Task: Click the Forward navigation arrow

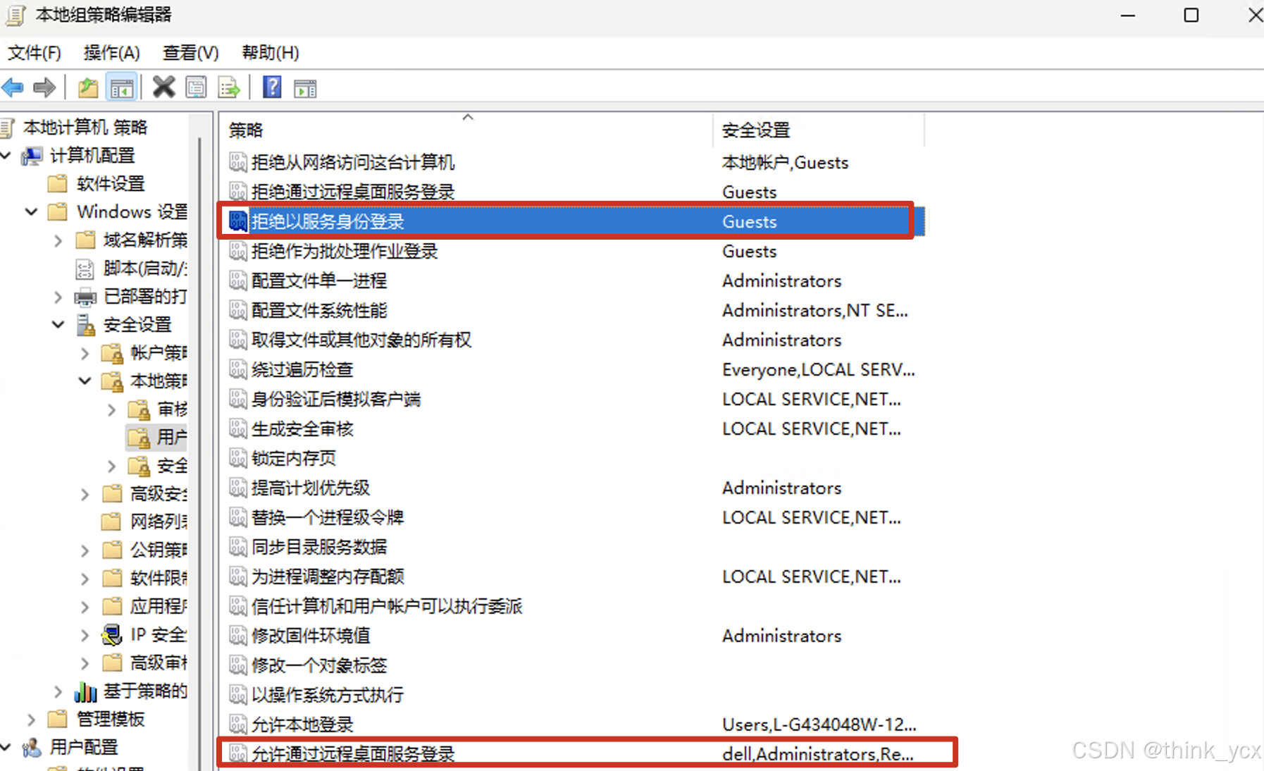Action: (44, 87)
